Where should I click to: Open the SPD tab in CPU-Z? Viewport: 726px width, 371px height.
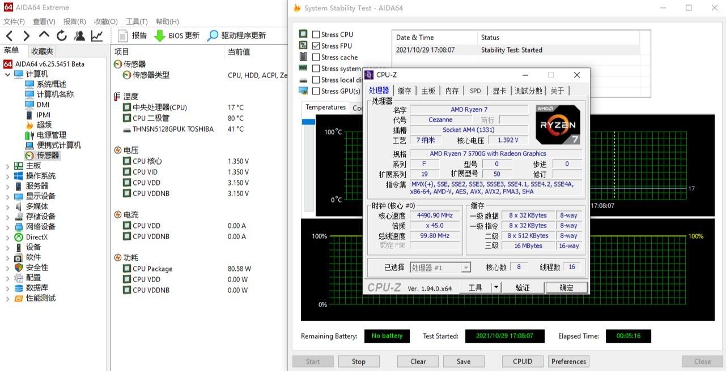(475, 90)
